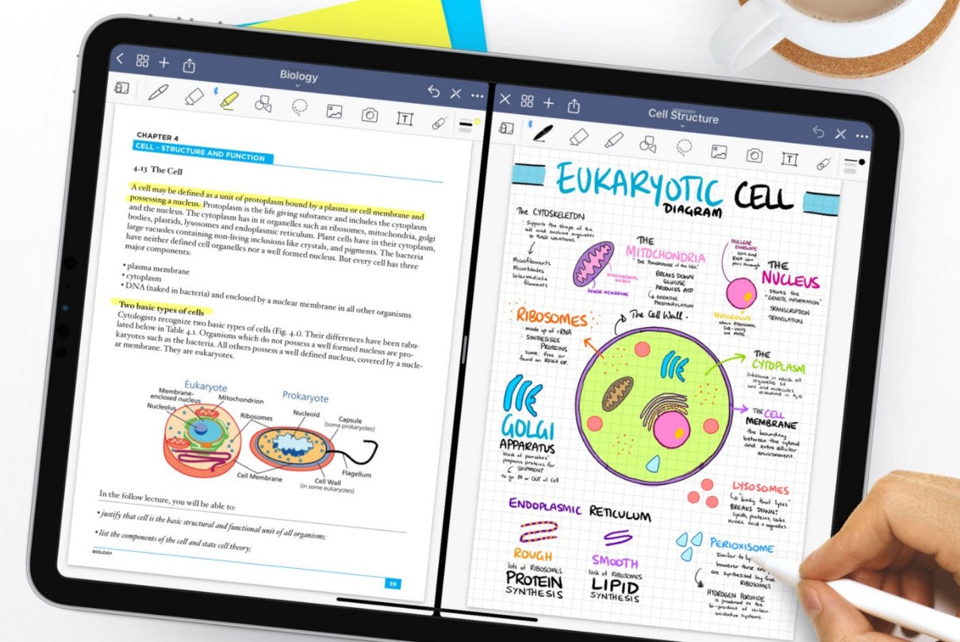Image resolution: width=960 pixels, height=642 pixels.
Task: Tap the 'LYSOSOMES' red heading
Action: (760, 489)
